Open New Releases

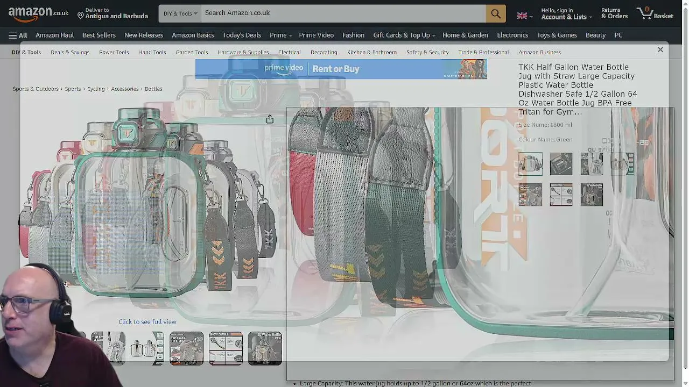coord(144,35)
